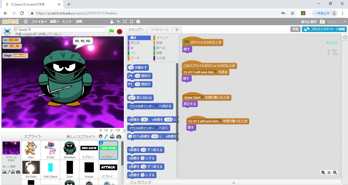Select the duplicate stamp tool
The width and height of the screenshot is (348, 185).
click(112, 22)
